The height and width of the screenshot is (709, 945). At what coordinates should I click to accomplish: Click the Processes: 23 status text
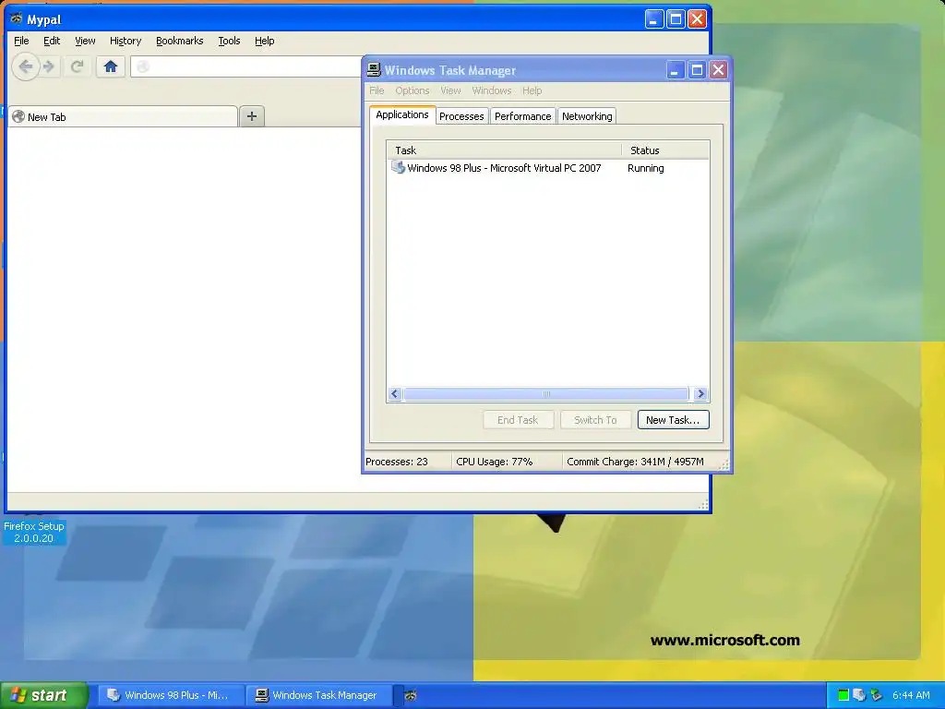[397, 462]
